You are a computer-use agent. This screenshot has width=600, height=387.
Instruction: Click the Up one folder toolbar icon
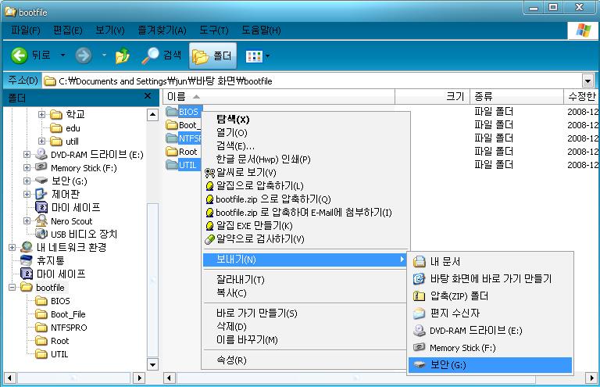123,56
